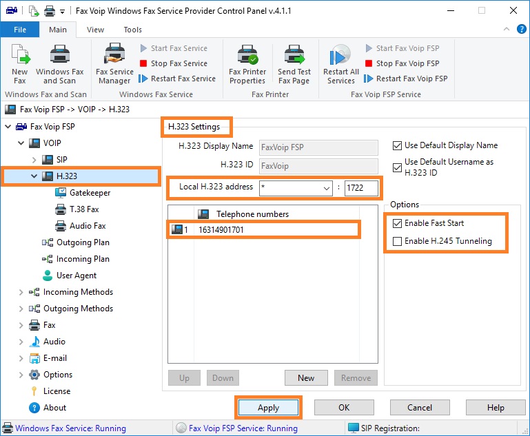The image size is (530, 436).
Task: Click the OK button
Action: tap(344, 408)
